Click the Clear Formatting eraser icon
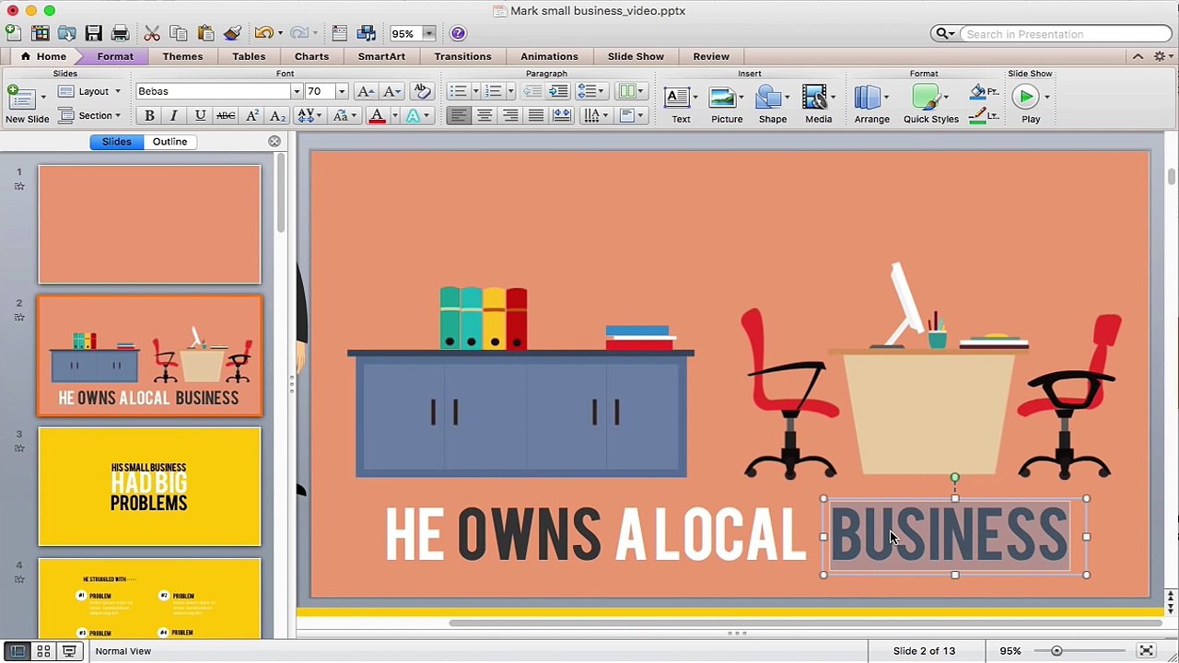Viewport: 1179px width, 663px height. click(422, 91)
